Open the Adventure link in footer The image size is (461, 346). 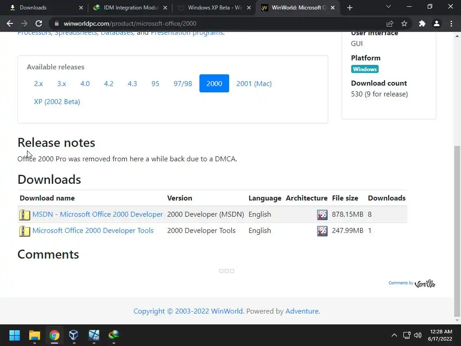point(302,311)
